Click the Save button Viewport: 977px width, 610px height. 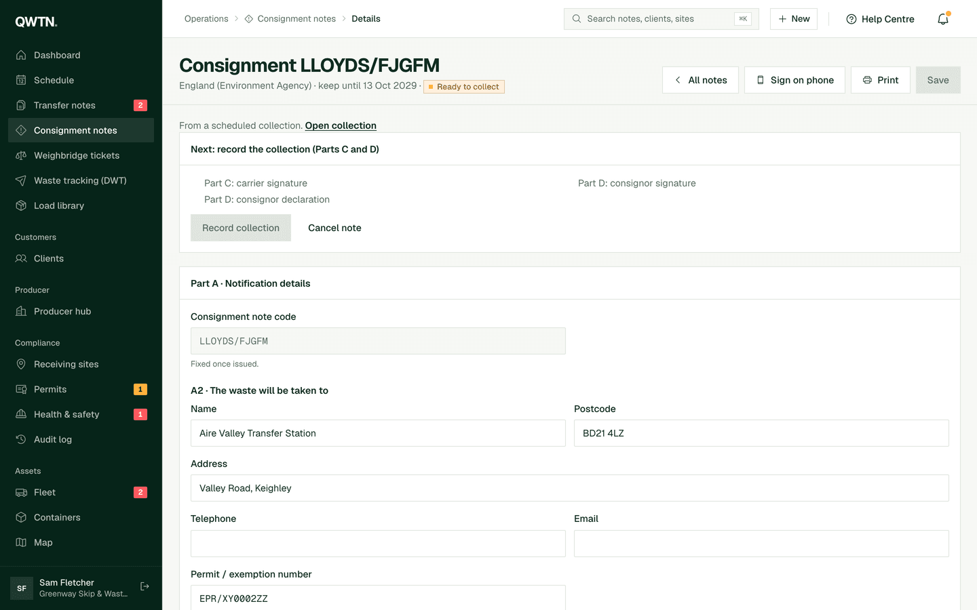point(938,80)
